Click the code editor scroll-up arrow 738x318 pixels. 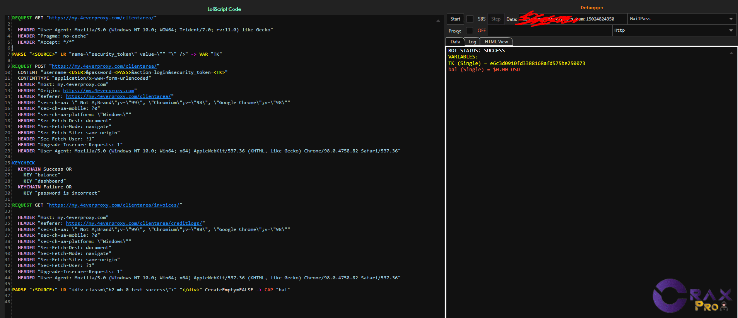point(438,21)
